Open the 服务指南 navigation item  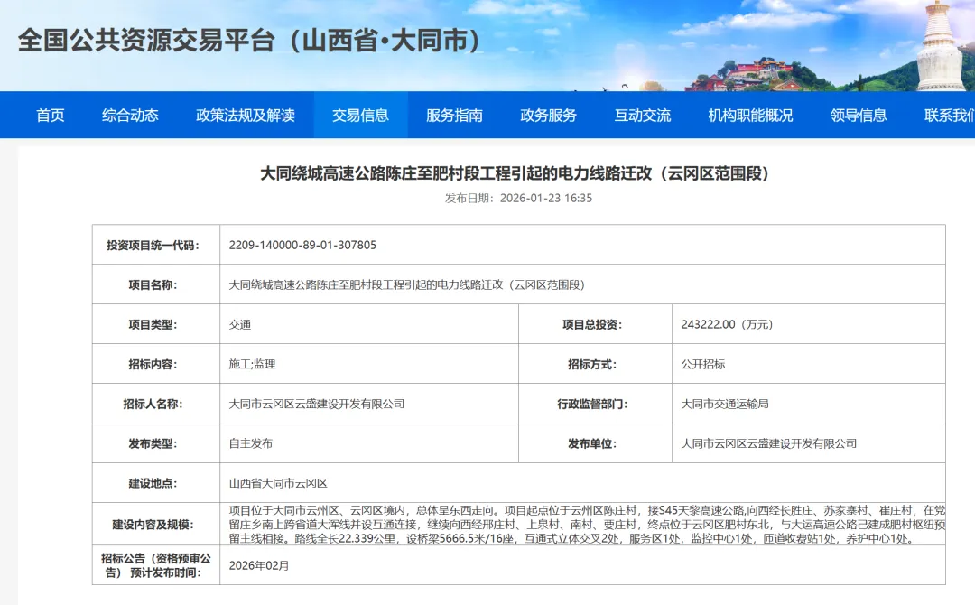point(454,115)
